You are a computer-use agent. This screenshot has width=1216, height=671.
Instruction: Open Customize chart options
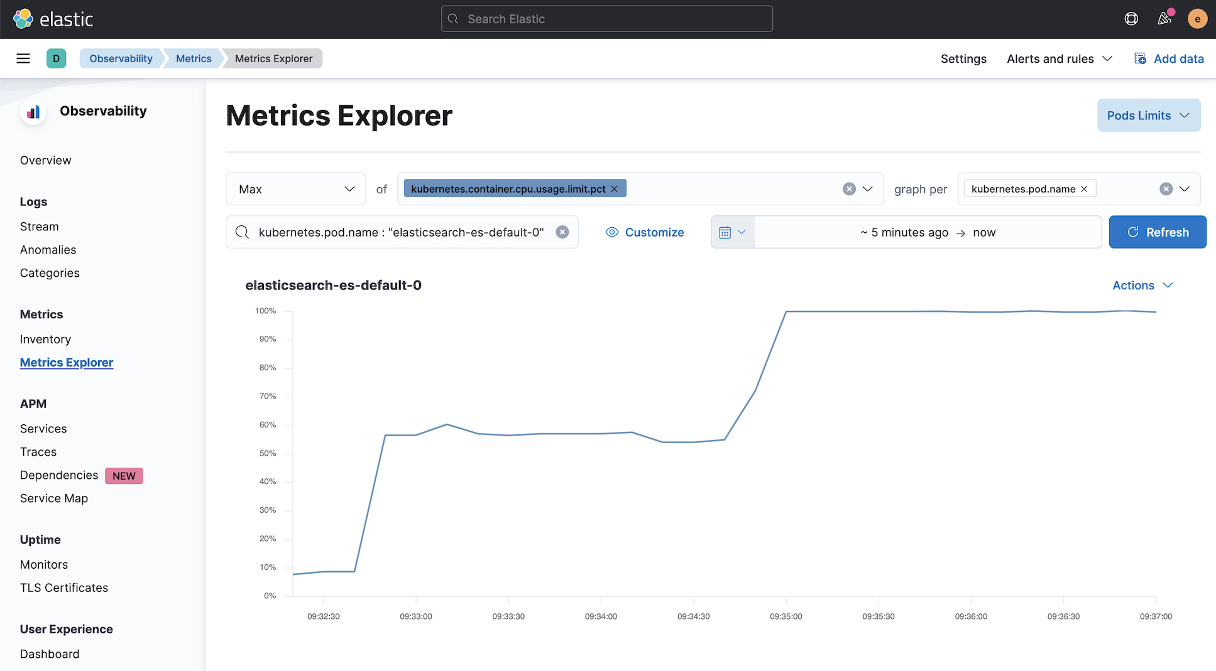coord(645,232)
